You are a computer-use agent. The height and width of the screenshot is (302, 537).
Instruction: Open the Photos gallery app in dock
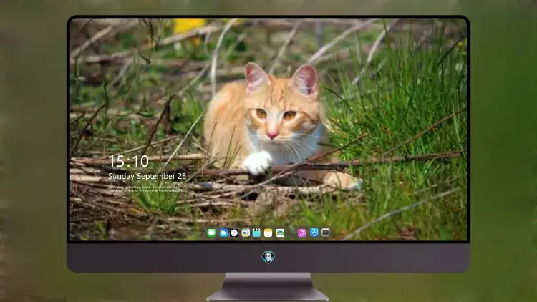(x=280, y=233)
